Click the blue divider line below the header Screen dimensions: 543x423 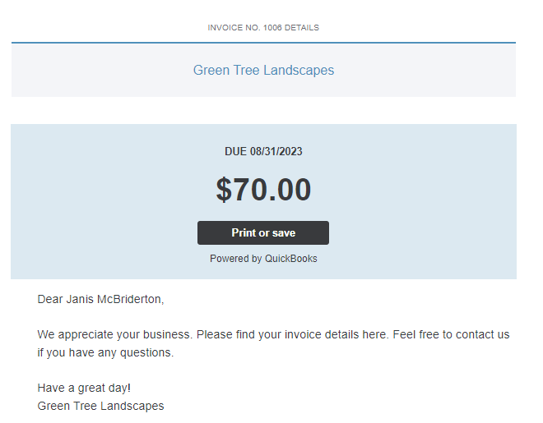(x=263, y=42)
